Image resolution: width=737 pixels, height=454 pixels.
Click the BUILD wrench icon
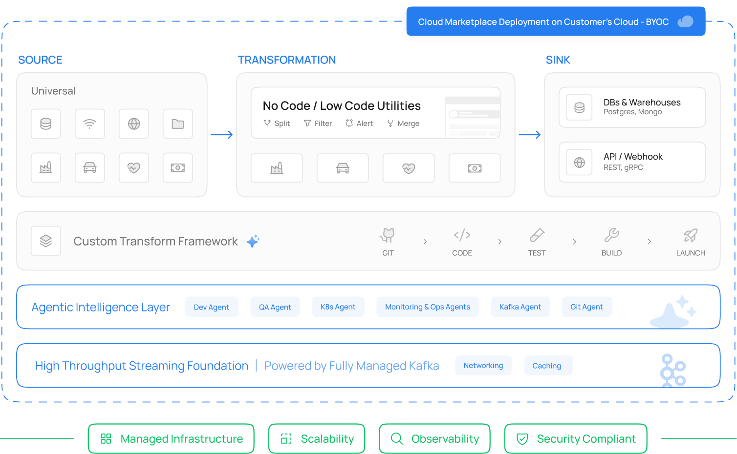(611, 235)
